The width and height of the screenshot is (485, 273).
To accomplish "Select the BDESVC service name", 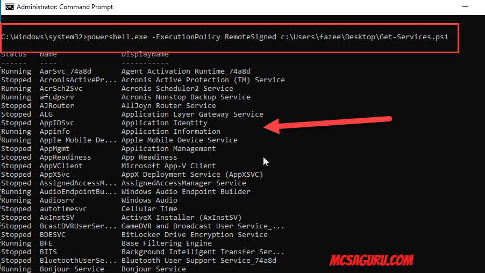I will click(x=53, y=235).
